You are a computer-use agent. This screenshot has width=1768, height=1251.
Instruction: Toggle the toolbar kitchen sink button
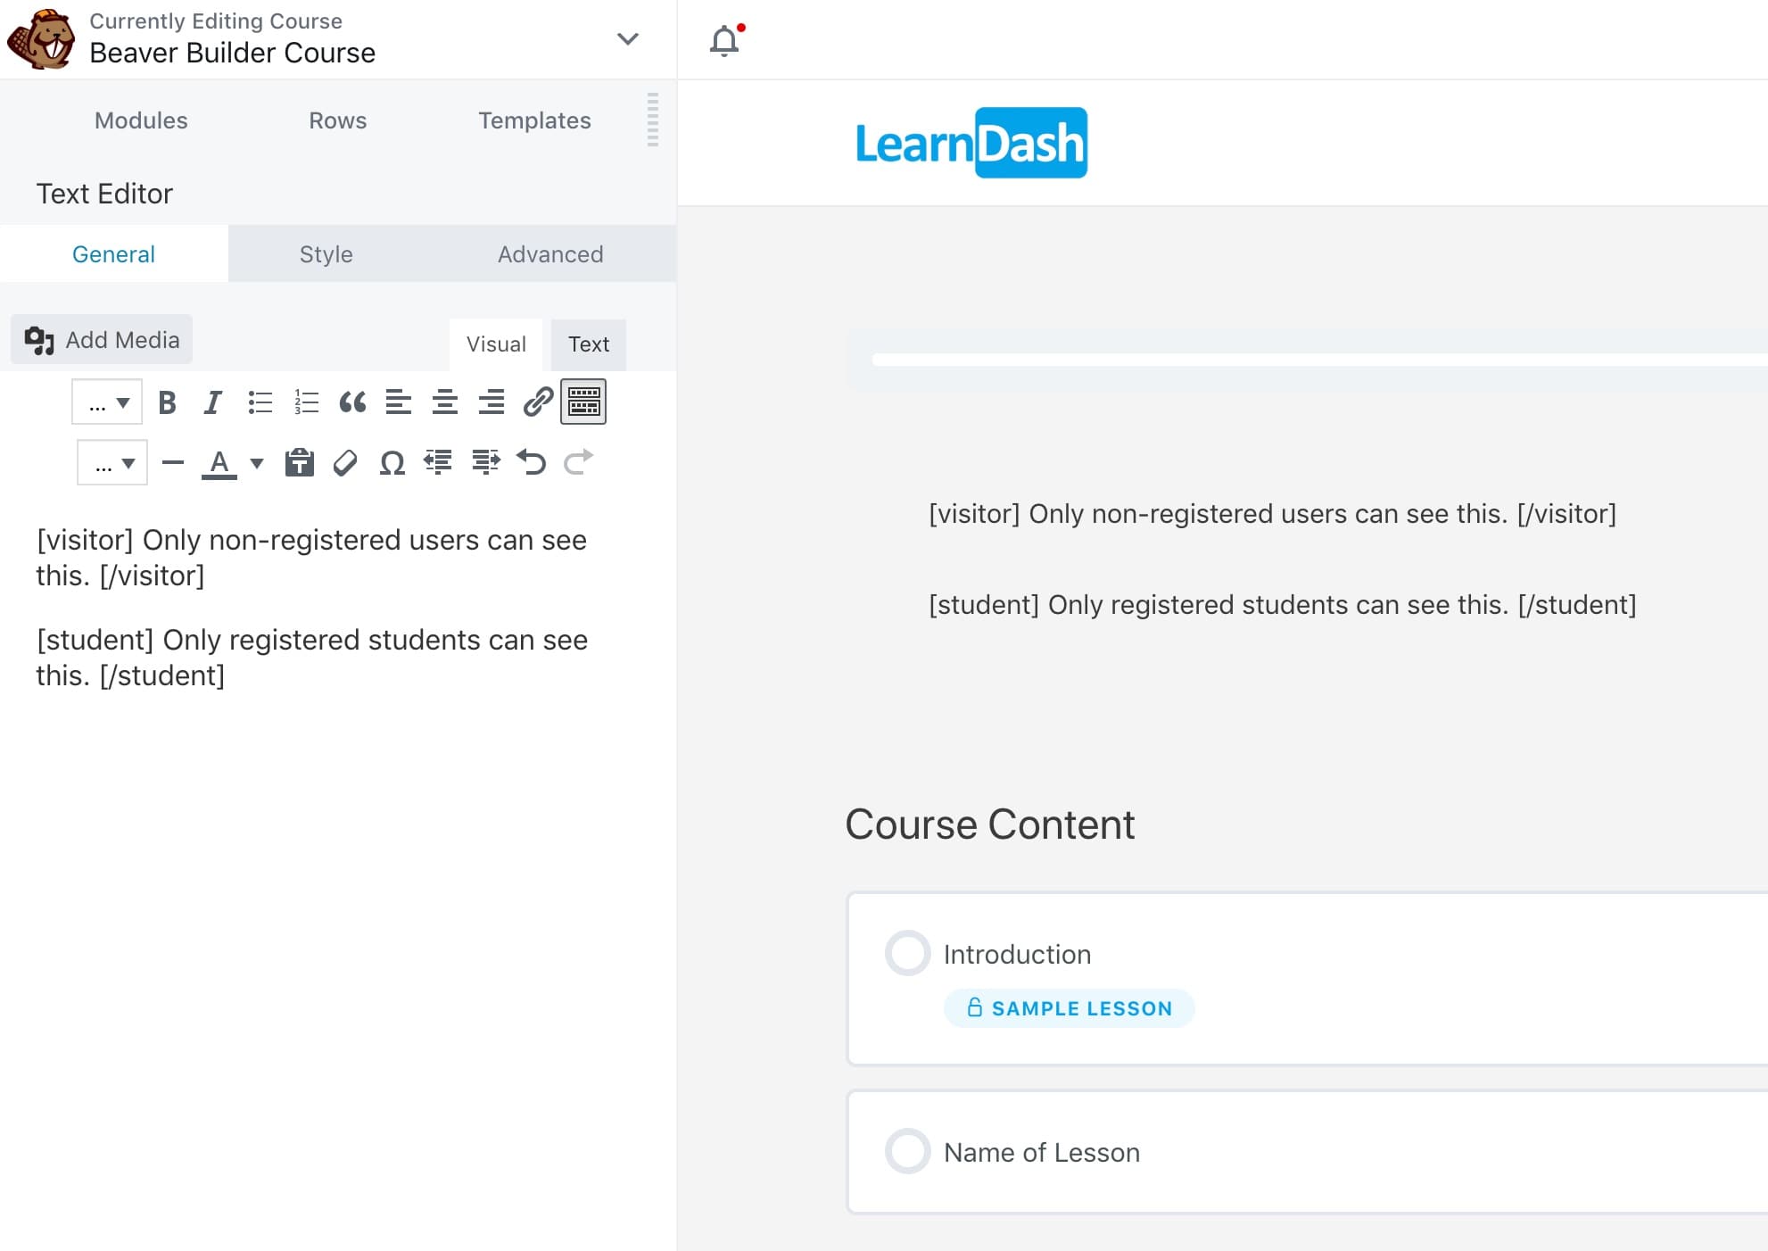click(583, 402)
